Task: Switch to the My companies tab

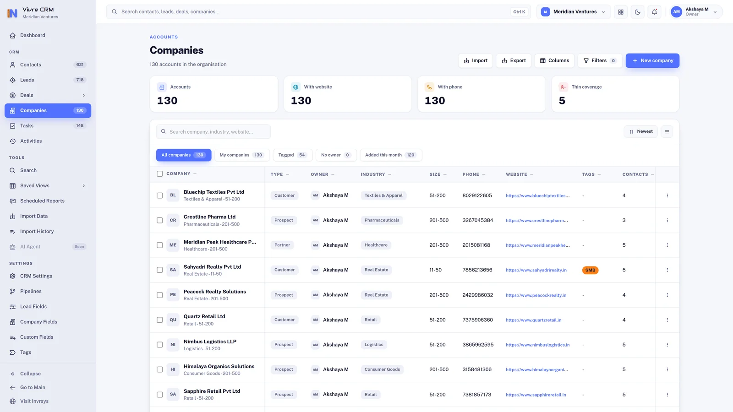Action: [x=242, y=155]
